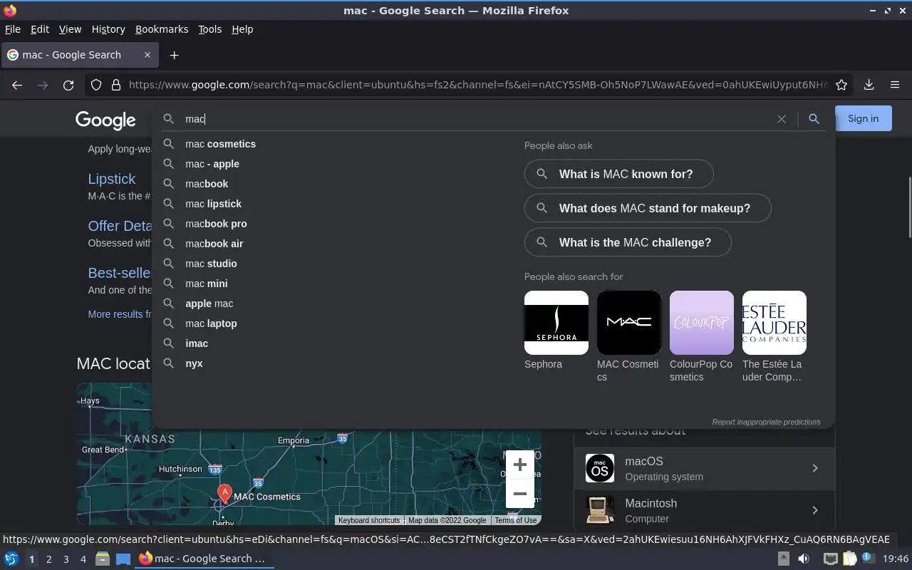Open the Help menu
The width and height of the screenshot is (912, 570).
coord(242,29)
